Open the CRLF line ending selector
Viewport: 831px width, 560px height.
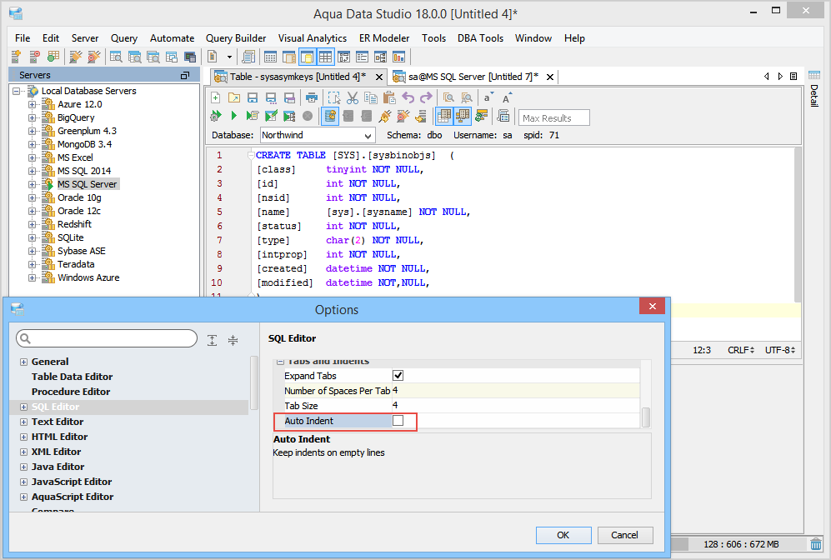[740, 350]
